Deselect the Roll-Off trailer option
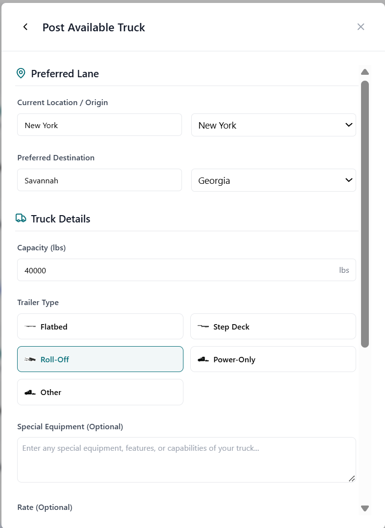Screen dimensions: 385x528 tap(100, 359)
